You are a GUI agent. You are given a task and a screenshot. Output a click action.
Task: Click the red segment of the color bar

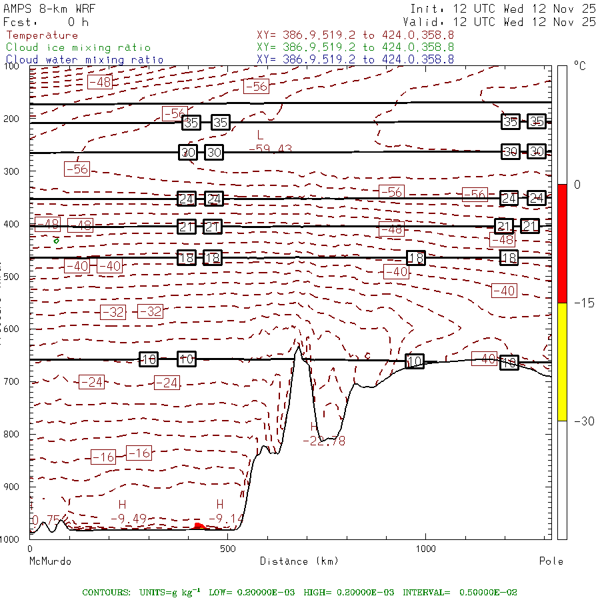tap(562, 243)
